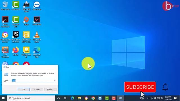Select the Avro Keyboard desktop icon
Image resolution: width=180 pixels, height=101 pixels.
pos(5,52)
